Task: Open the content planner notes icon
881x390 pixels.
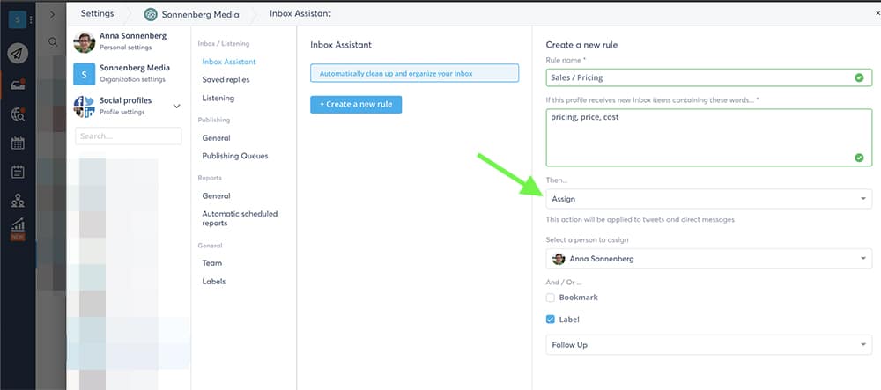Action: [18, 172]
